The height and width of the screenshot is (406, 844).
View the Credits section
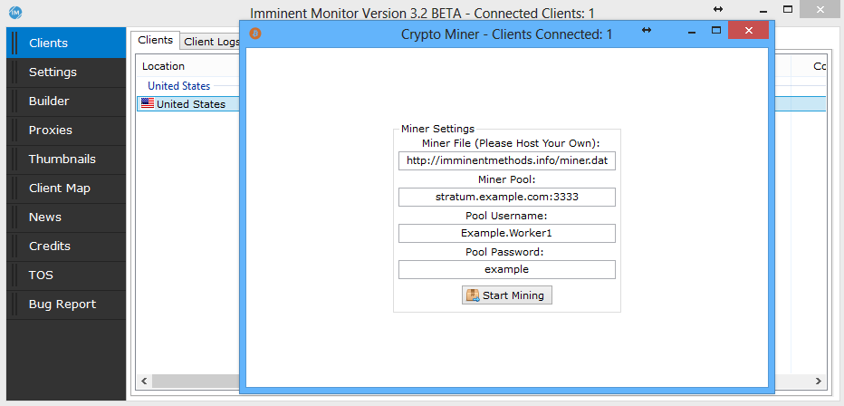coord(66,246)
